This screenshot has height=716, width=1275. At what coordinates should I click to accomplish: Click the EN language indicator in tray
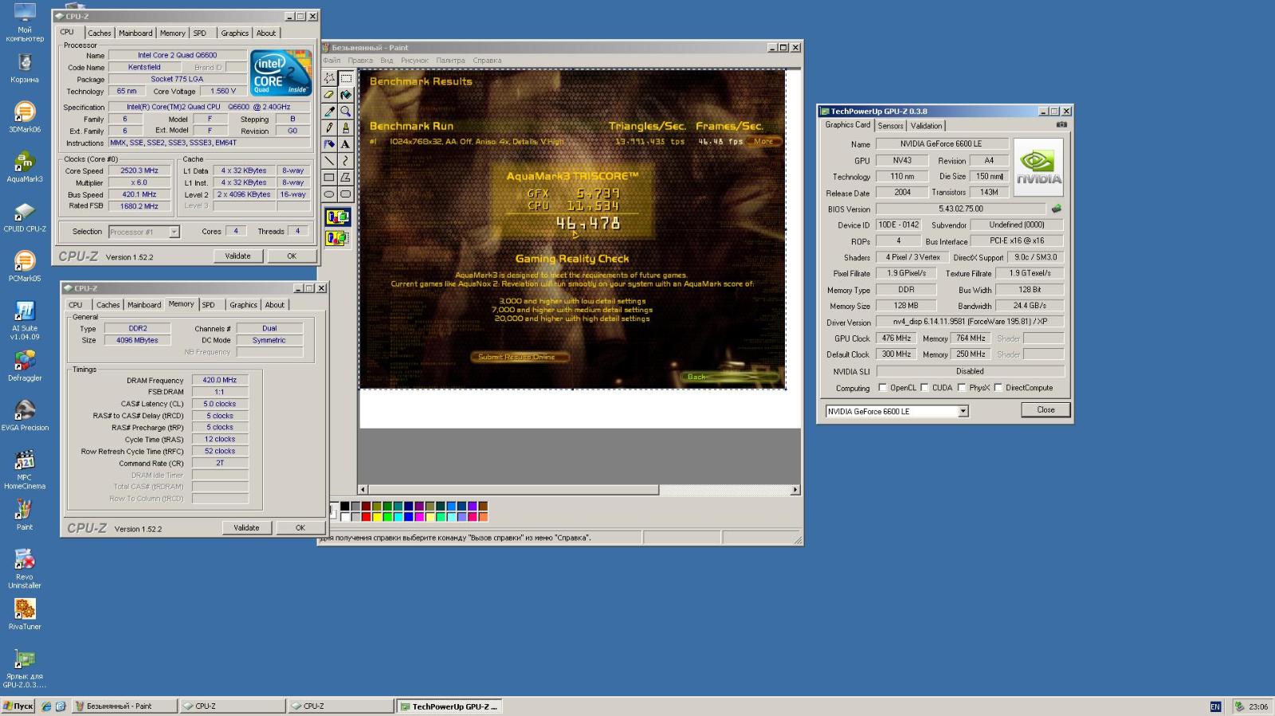pos(1215,706)
